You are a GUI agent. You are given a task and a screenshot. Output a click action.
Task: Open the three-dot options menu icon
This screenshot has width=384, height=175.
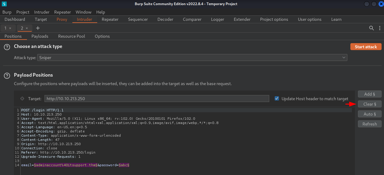(380, 28)
